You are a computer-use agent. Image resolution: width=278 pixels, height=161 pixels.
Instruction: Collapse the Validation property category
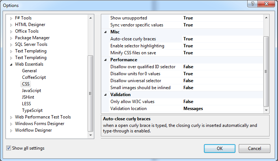tap(105, 95)
